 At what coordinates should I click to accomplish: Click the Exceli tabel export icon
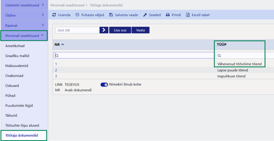pyautogui.click(x=188, y=15)
